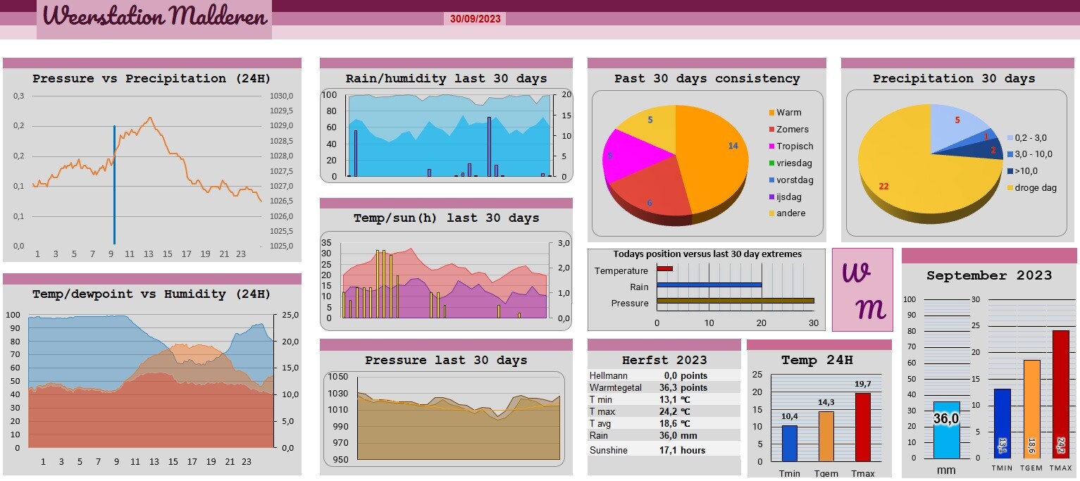The height and width of the screenshot is (481, 1080).
Task: Click the Temp/sun(h) last 30 days title
Action: point(446,218)
